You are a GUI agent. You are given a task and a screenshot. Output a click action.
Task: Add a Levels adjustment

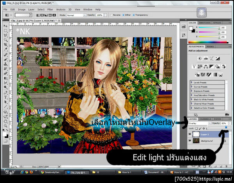tap(206, 59)
